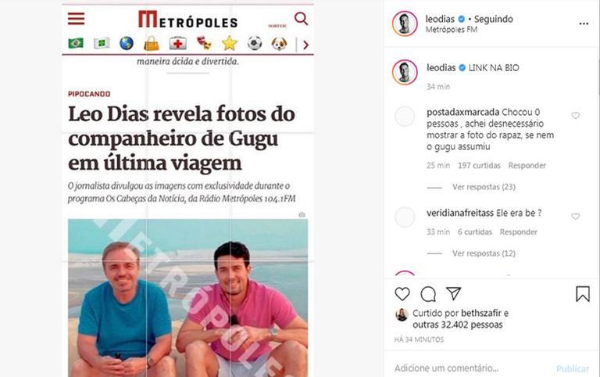Open the Metrópoles FM location link

tap(451, 30)
